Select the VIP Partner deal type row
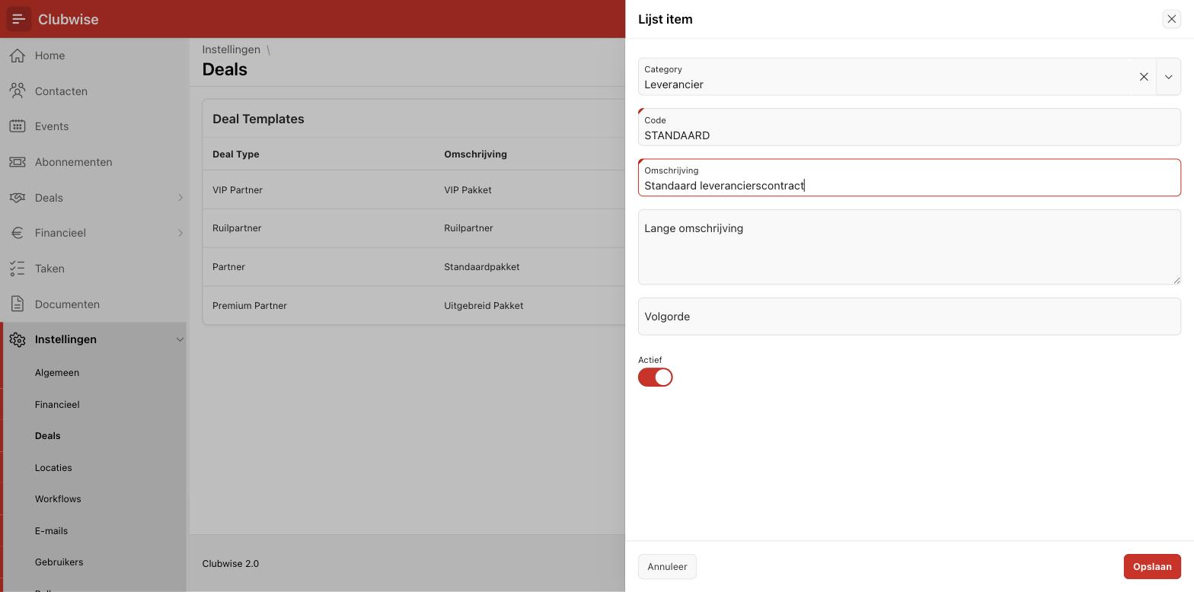Screen dimensions: 1194x592 point(413,190)
